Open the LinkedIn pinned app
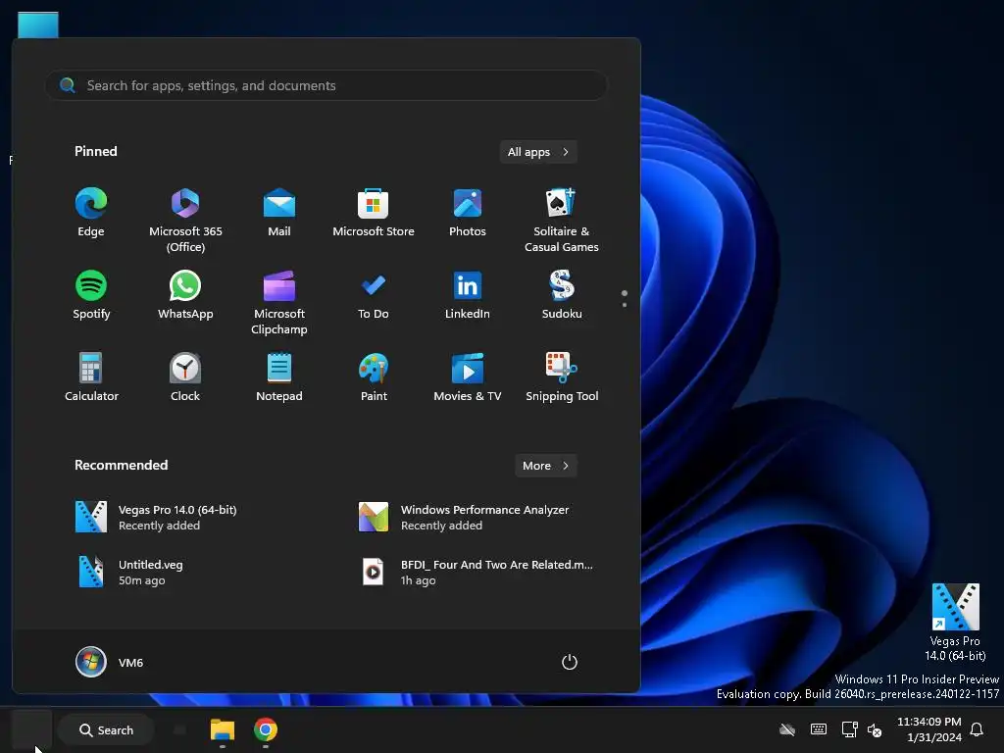Viewport: 1004px width, 753px height. coord(468,295)
